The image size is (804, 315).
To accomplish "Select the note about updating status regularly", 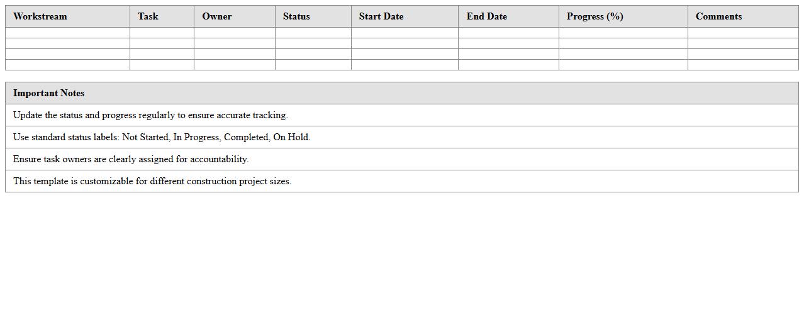I will pos(150,115).
